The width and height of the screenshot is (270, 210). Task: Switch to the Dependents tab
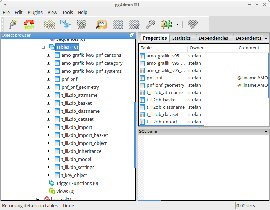(x=248, y=38)
